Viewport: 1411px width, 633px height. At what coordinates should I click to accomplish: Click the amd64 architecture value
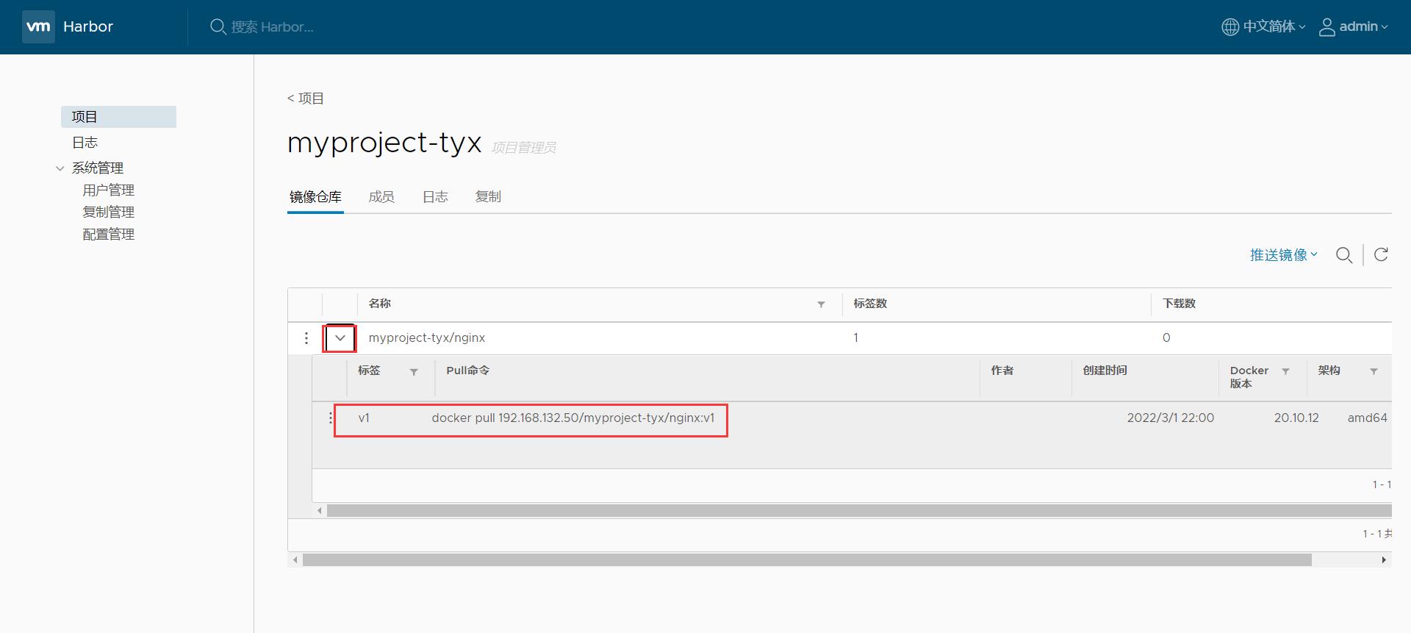point(1367,418)
